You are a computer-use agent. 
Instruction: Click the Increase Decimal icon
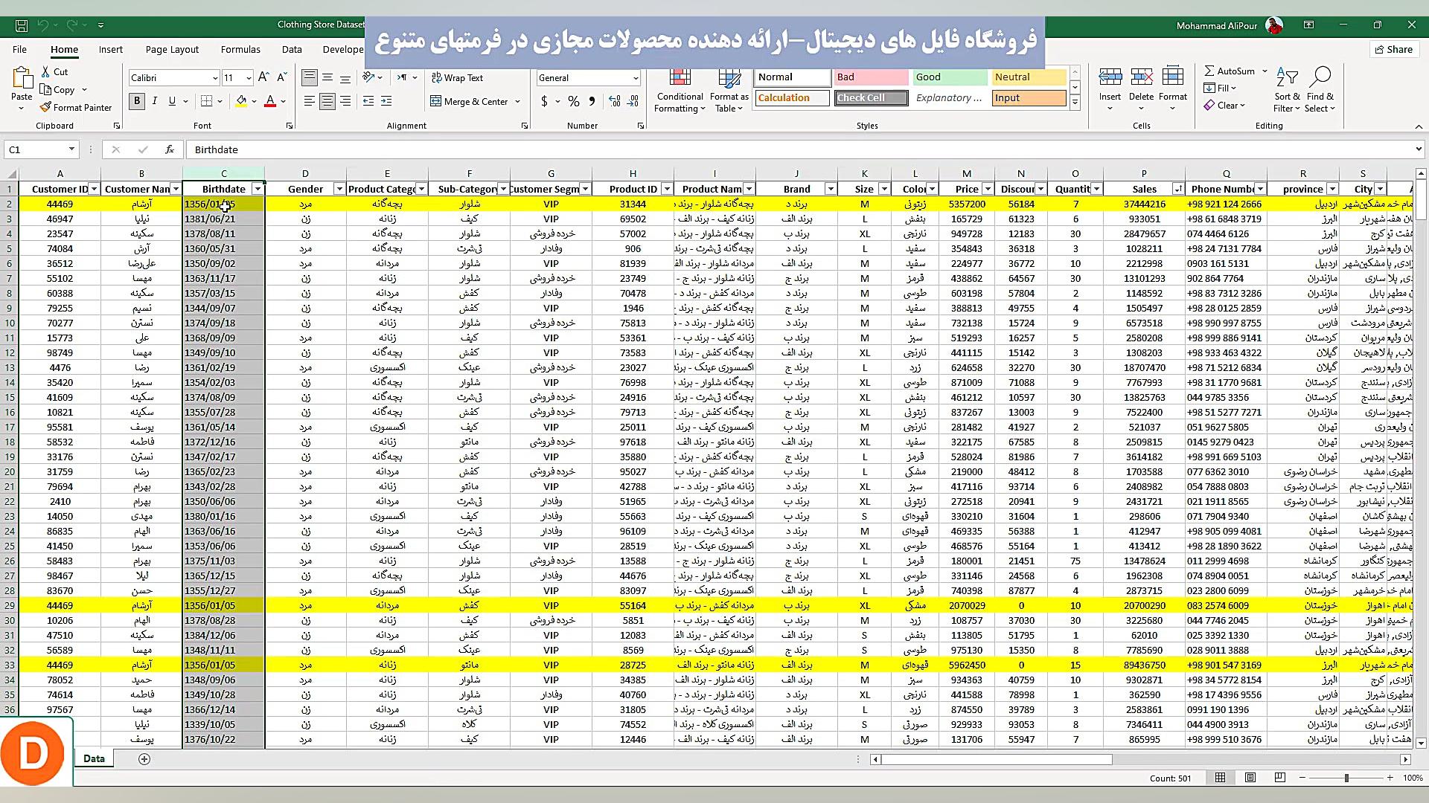click(615, 101)
